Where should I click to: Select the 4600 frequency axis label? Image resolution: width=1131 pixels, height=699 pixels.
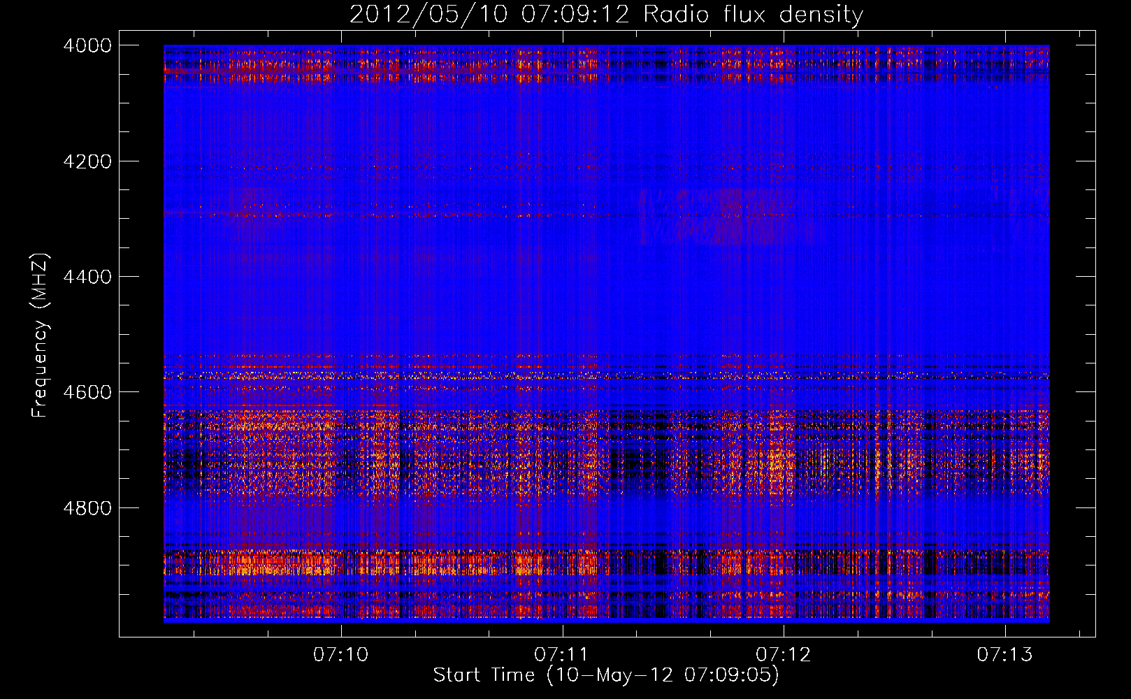87,392
